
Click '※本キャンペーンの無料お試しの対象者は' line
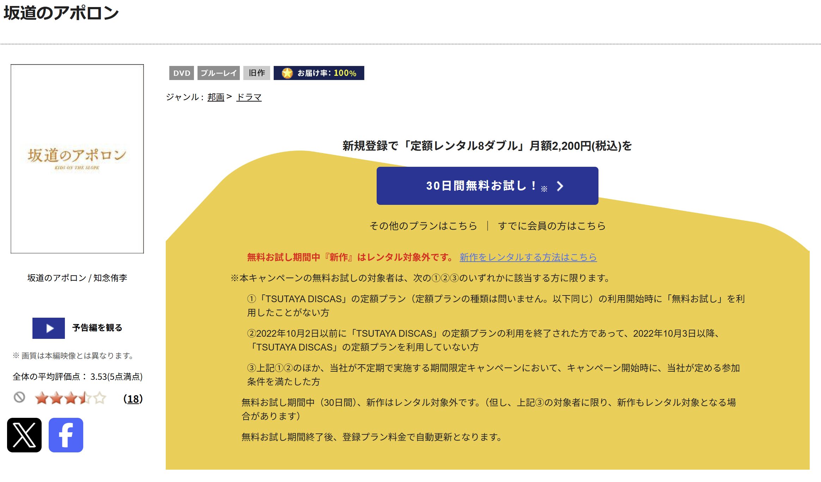tap(420, 278)
